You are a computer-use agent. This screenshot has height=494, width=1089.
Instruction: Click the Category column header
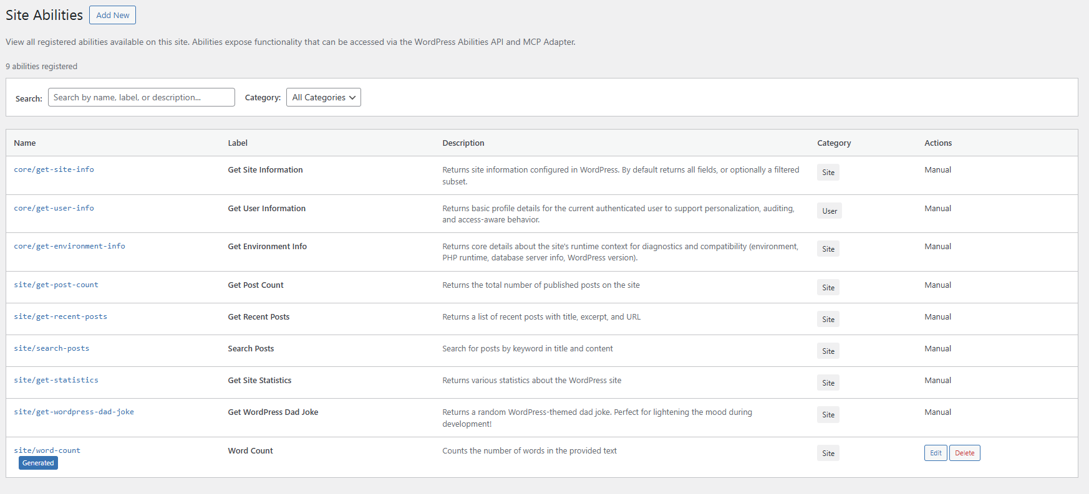coord(834,143)
